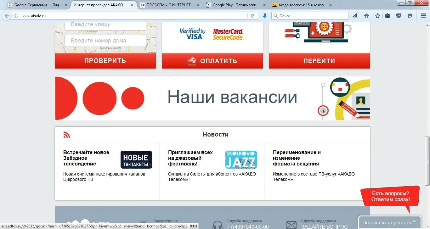Reload the akado.ru page
Image resolution: width=430 pixels, height=229 pixels.
252,16
